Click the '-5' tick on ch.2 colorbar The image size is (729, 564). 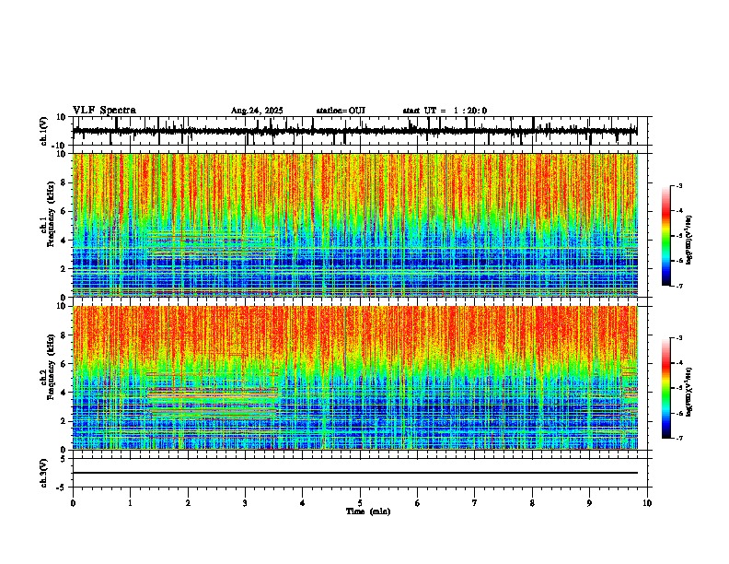click(x=679, y=388)
